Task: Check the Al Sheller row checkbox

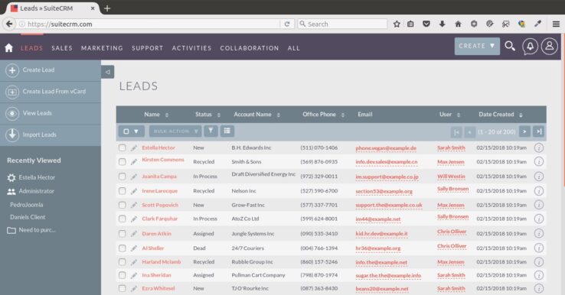Action: [x=122, y=248]
